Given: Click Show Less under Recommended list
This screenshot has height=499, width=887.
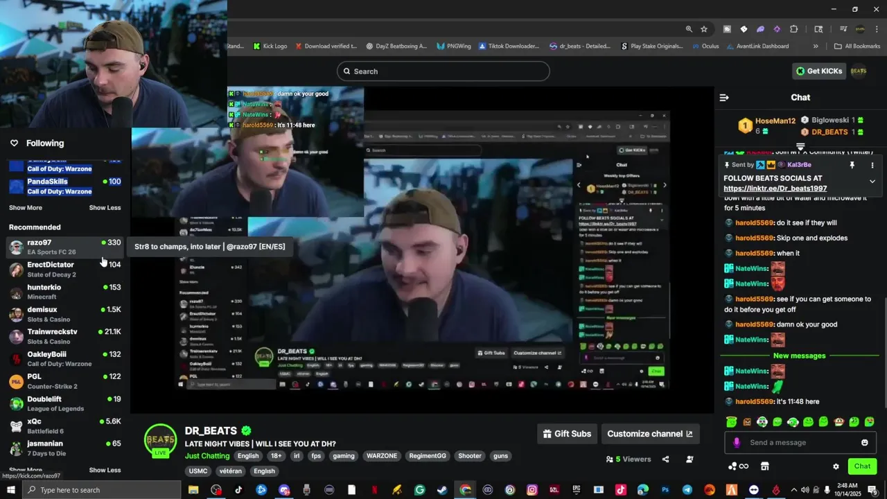Looking at the screenshot, I should [105, 470].
